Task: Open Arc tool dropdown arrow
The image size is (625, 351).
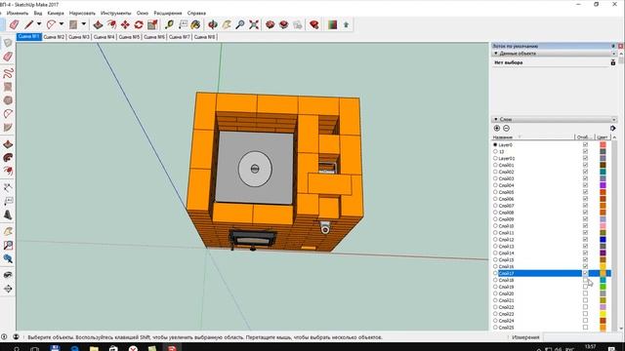Action: (x=62, y=24)
